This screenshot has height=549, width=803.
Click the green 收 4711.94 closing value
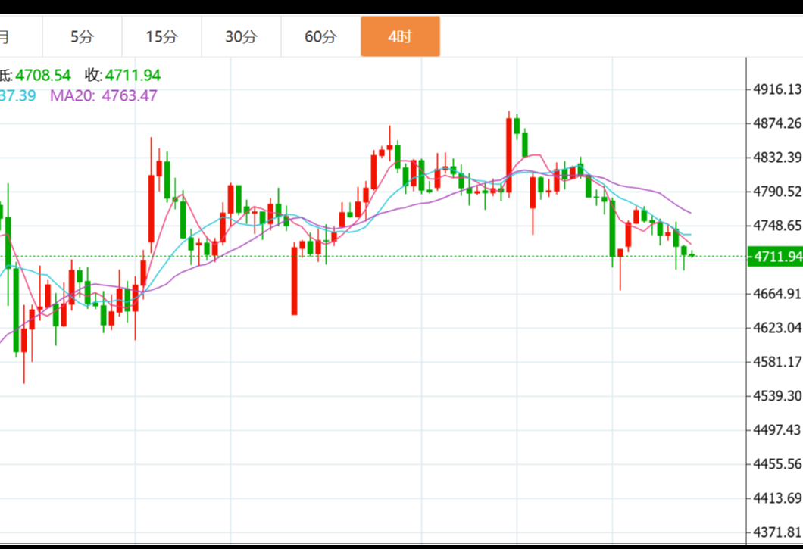[x=122, y=75]
